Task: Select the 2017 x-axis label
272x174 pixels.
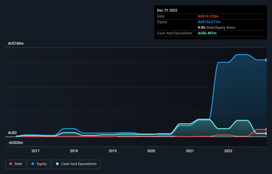Action: click(35, 151)
